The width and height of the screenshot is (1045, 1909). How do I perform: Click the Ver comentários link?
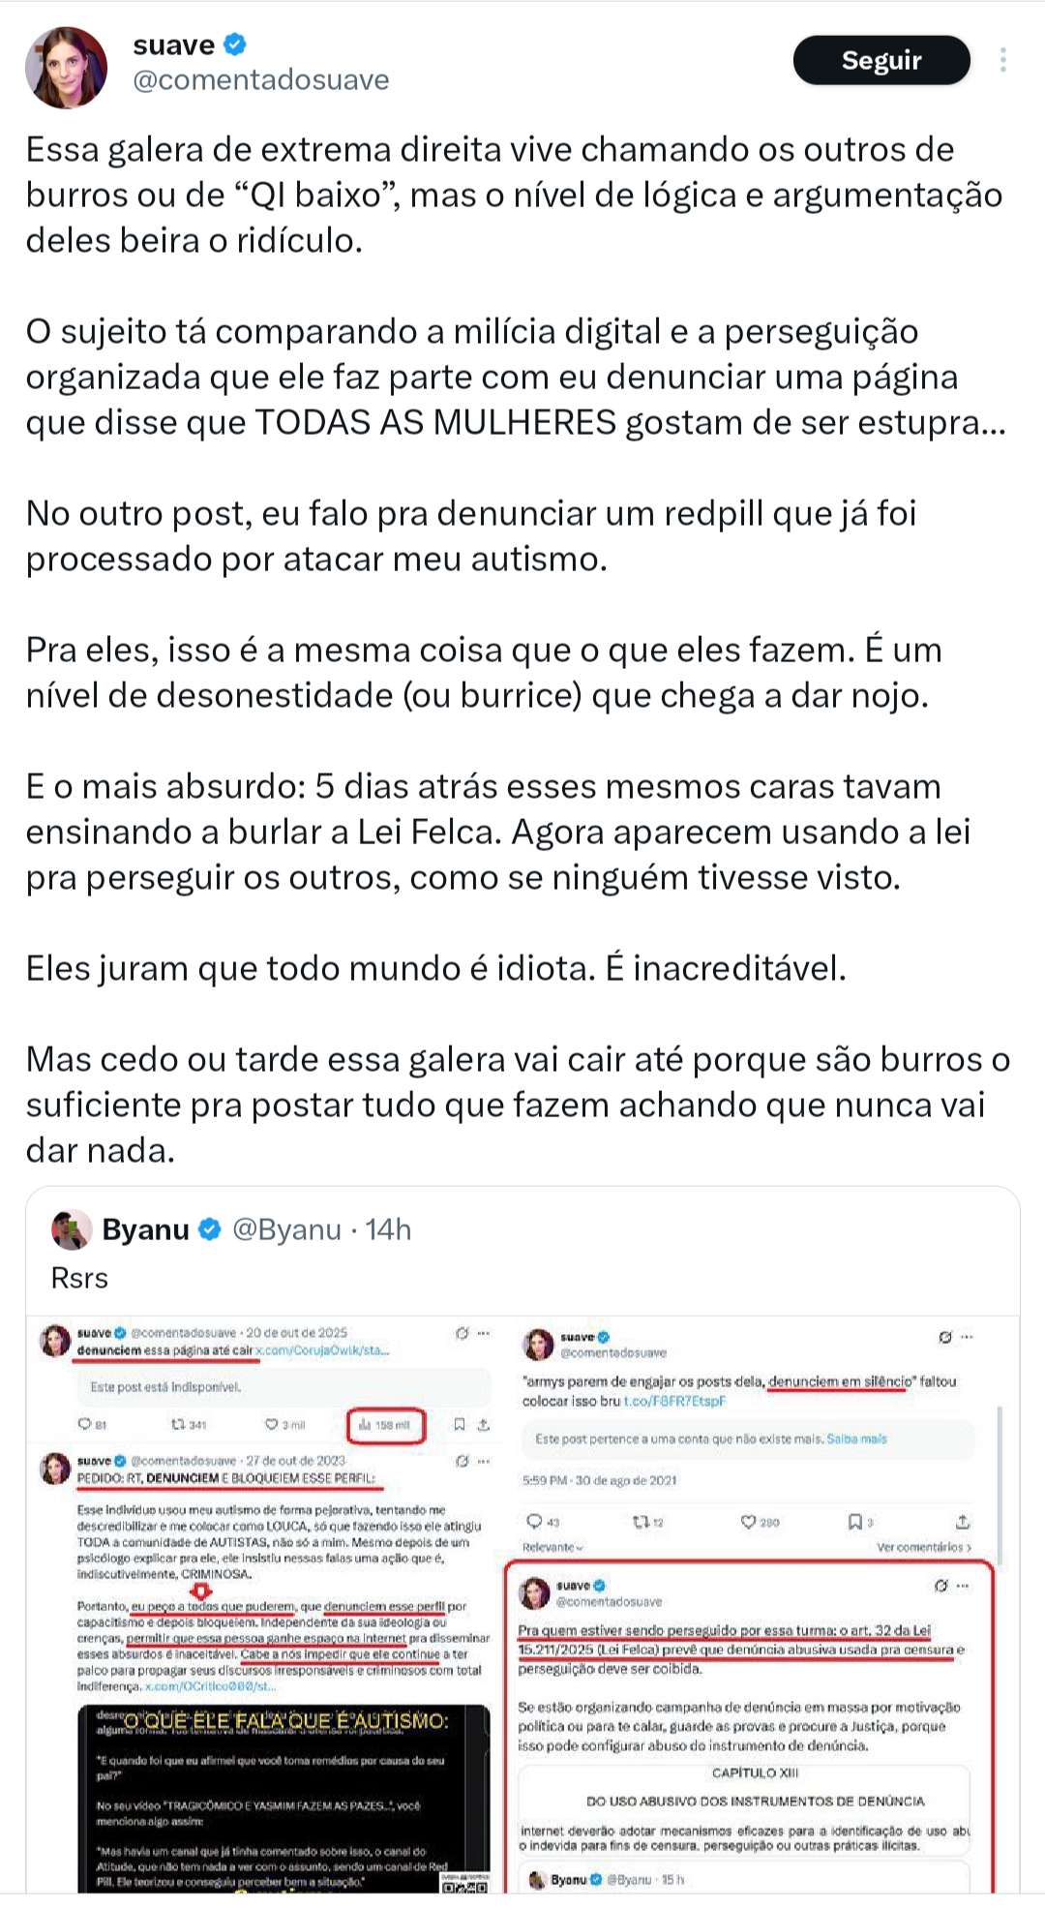tap(923, 1547)
